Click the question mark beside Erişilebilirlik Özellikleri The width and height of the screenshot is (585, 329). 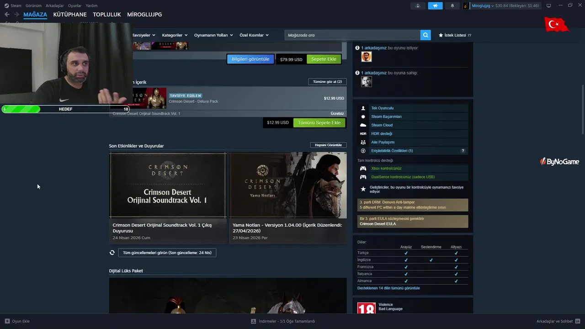[x=463, y=151]
